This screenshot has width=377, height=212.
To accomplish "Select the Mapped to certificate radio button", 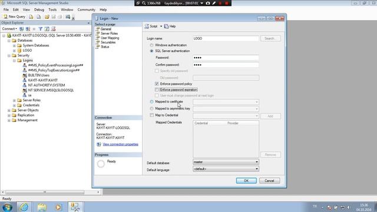I will point(151,102).
